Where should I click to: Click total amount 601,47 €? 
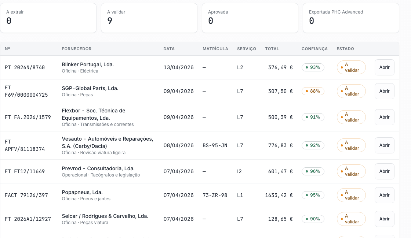point(280,171)
